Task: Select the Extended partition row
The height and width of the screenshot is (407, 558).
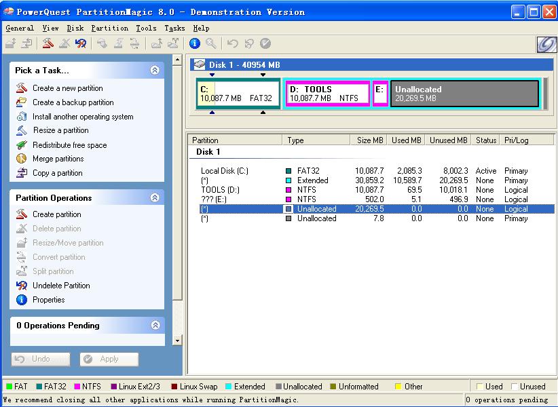Action: point(377,180)
